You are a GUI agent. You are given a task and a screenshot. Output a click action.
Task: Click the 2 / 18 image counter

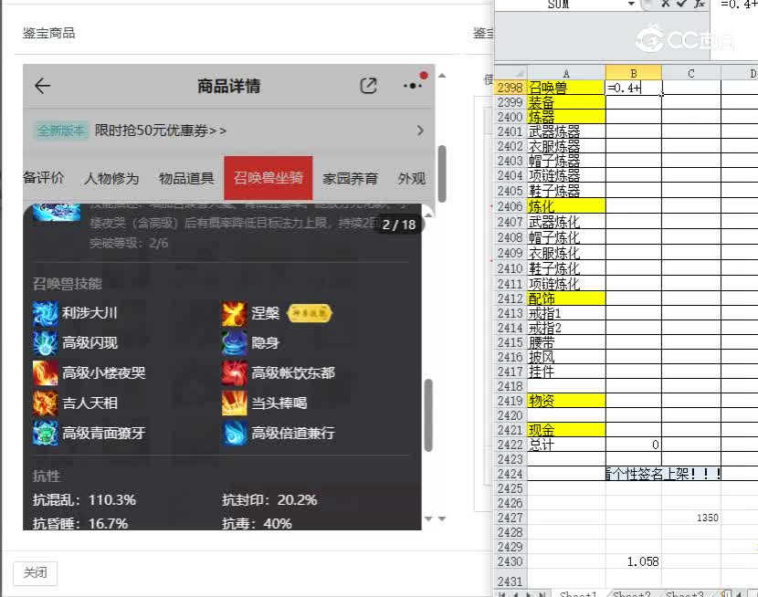[x=399, y=225]
